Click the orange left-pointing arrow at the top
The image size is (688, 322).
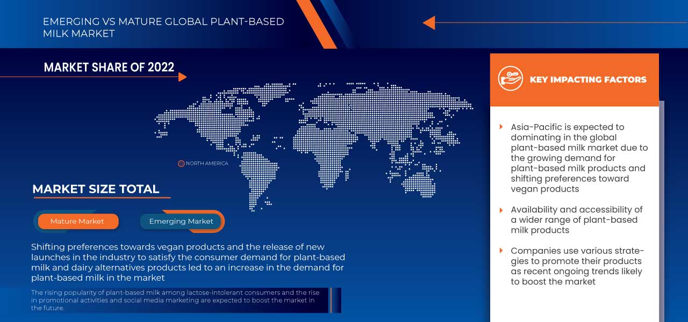click(429, 23)
